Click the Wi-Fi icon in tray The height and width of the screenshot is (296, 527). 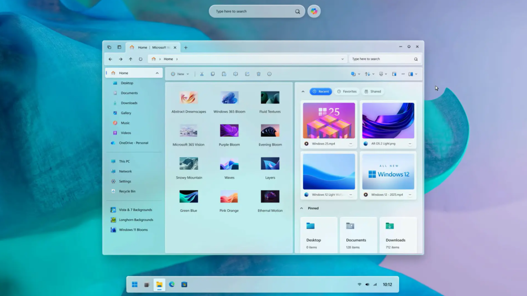[359, 285]
